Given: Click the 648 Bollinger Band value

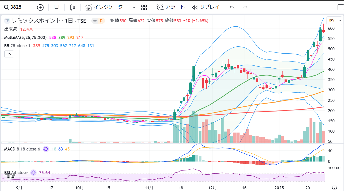Looking at the screenshot, I should (x=82, y=46).
